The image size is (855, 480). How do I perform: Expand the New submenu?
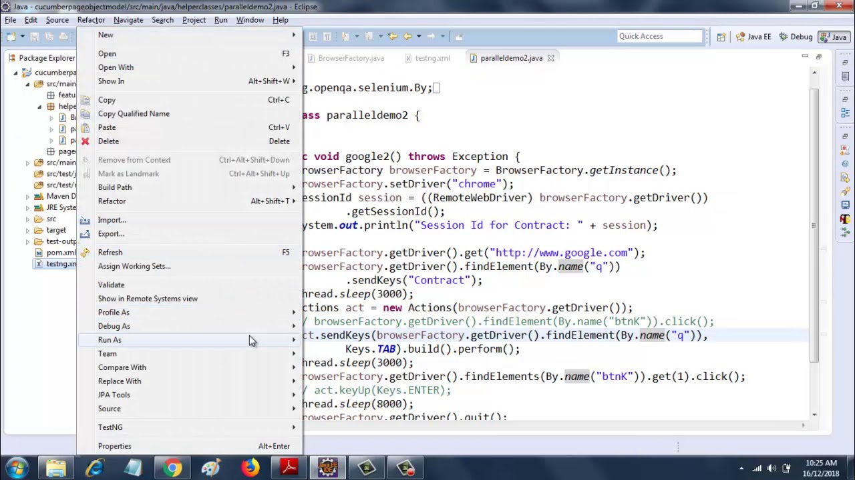coord(190,35)
